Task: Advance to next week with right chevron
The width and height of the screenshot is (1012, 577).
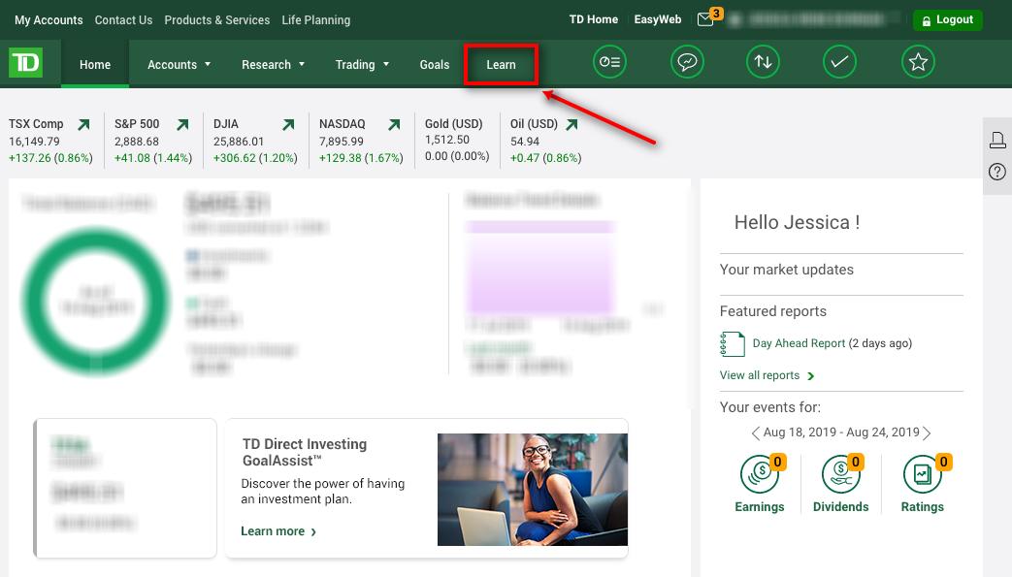Action: (x=927, y=433)
